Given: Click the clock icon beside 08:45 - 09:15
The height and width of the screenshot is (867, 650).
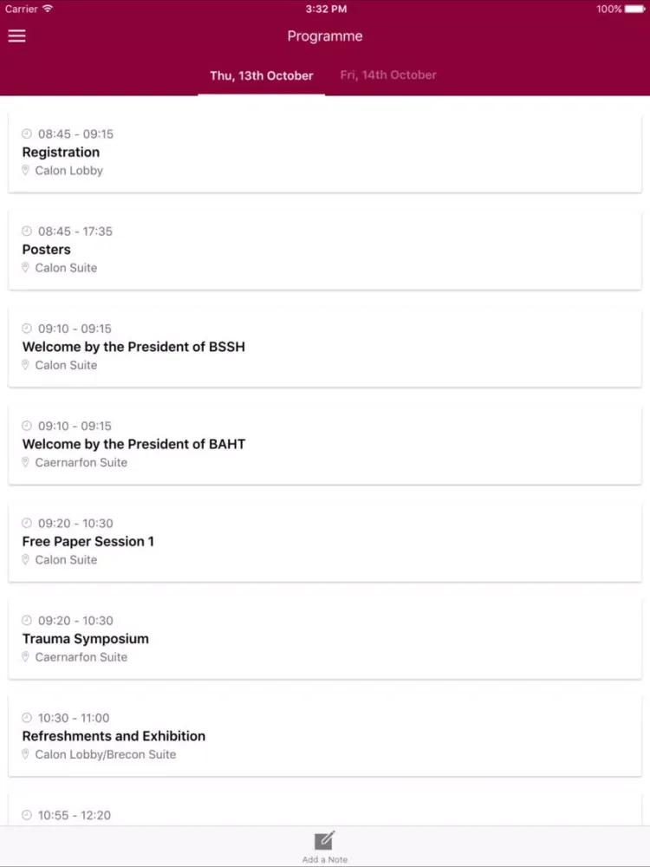Looking at the screenshot, I should (x=27, y=134).
